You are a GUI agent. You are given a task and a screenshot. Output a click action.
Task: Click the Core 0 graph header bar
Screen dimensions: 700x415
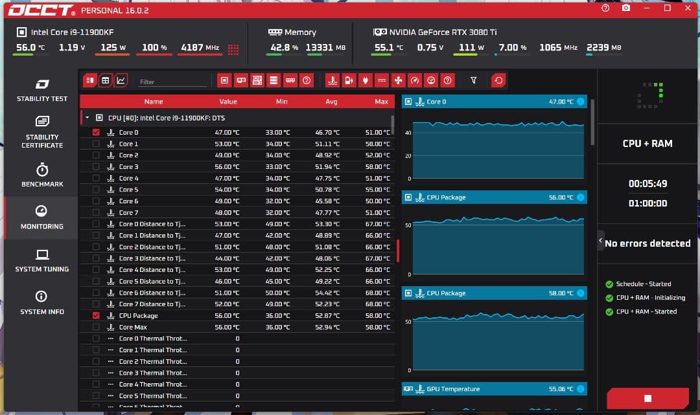[494, 102]
